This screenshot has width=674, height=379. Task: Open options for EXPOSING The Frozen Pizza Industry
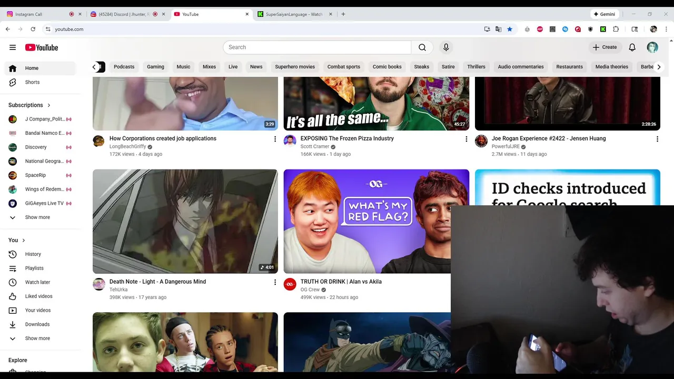(466, 139)
